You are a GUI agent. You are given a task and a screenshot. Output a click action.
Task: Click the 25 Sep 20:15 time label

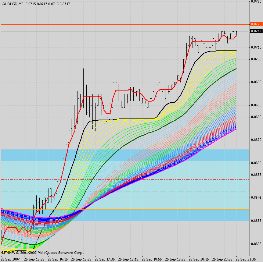pos(199,259)
